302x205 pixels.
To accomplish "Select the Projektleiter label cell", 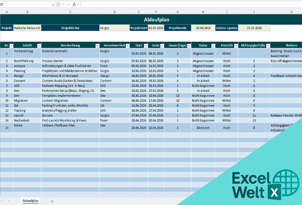I will [x=70, y=28].
